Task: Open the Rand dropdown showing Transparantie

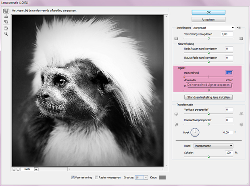Action: [x=213, y=146]
